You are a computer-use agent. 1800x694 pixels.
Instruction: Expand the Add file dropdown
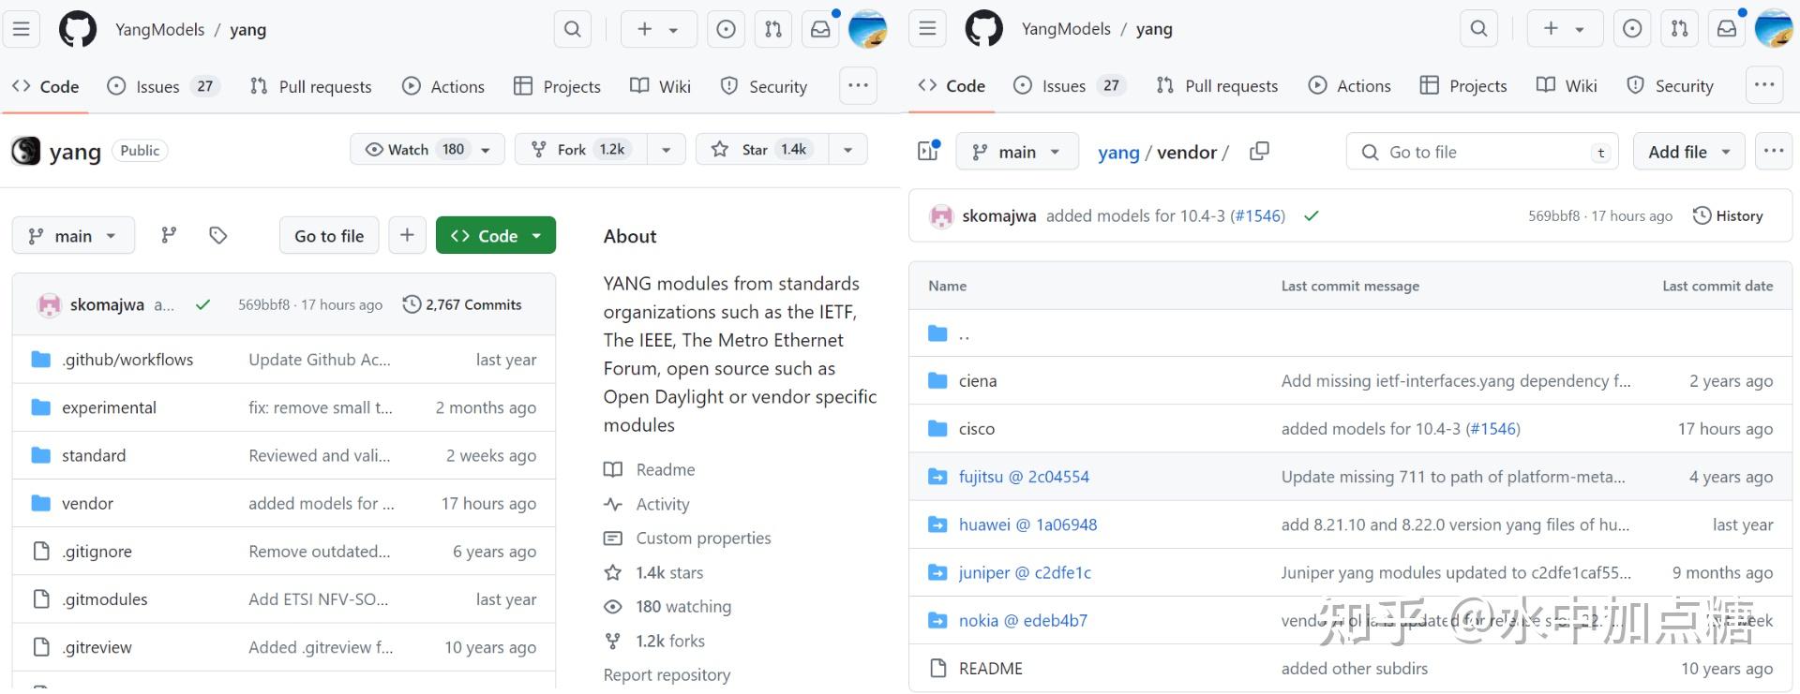coord(1688,152)
